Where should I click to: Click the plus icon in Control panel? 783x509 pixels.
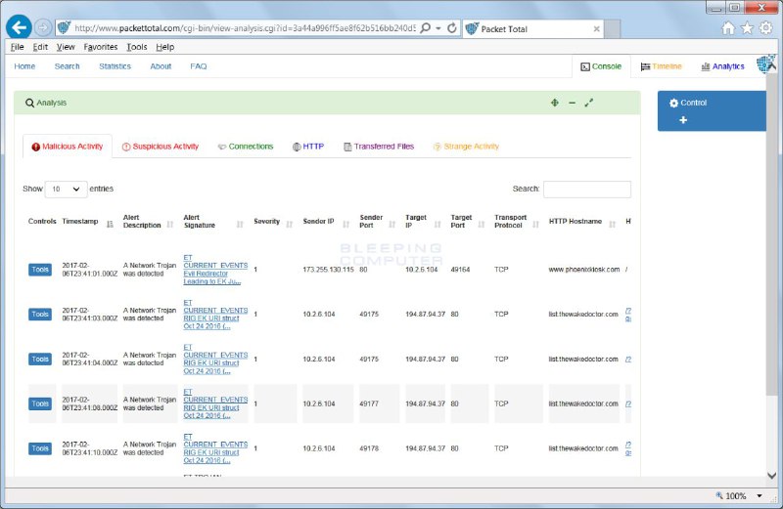683,120
